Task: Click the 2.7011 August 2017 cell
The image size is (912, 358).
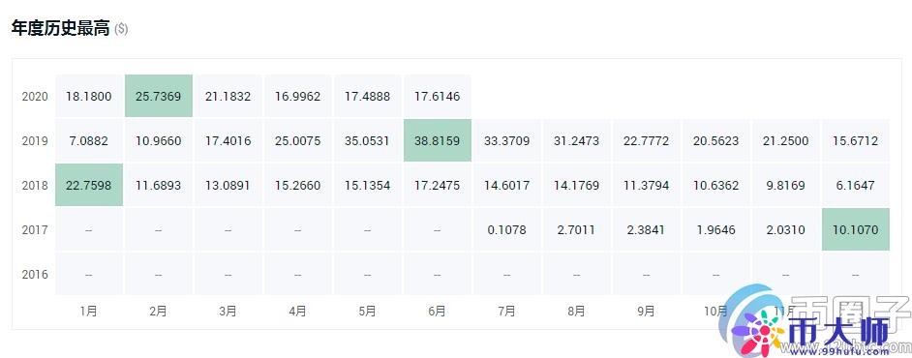Action: click(576, 229)
